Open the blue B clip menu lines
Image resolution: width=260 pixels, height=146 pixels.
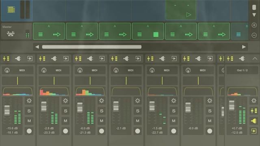238,34
